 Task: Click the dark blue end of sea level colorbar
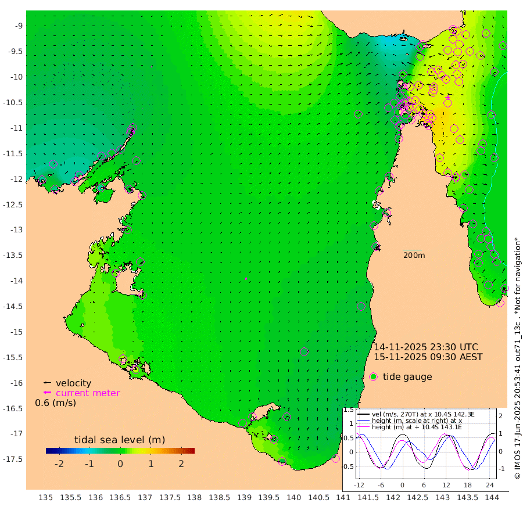[x=49, y=451]
